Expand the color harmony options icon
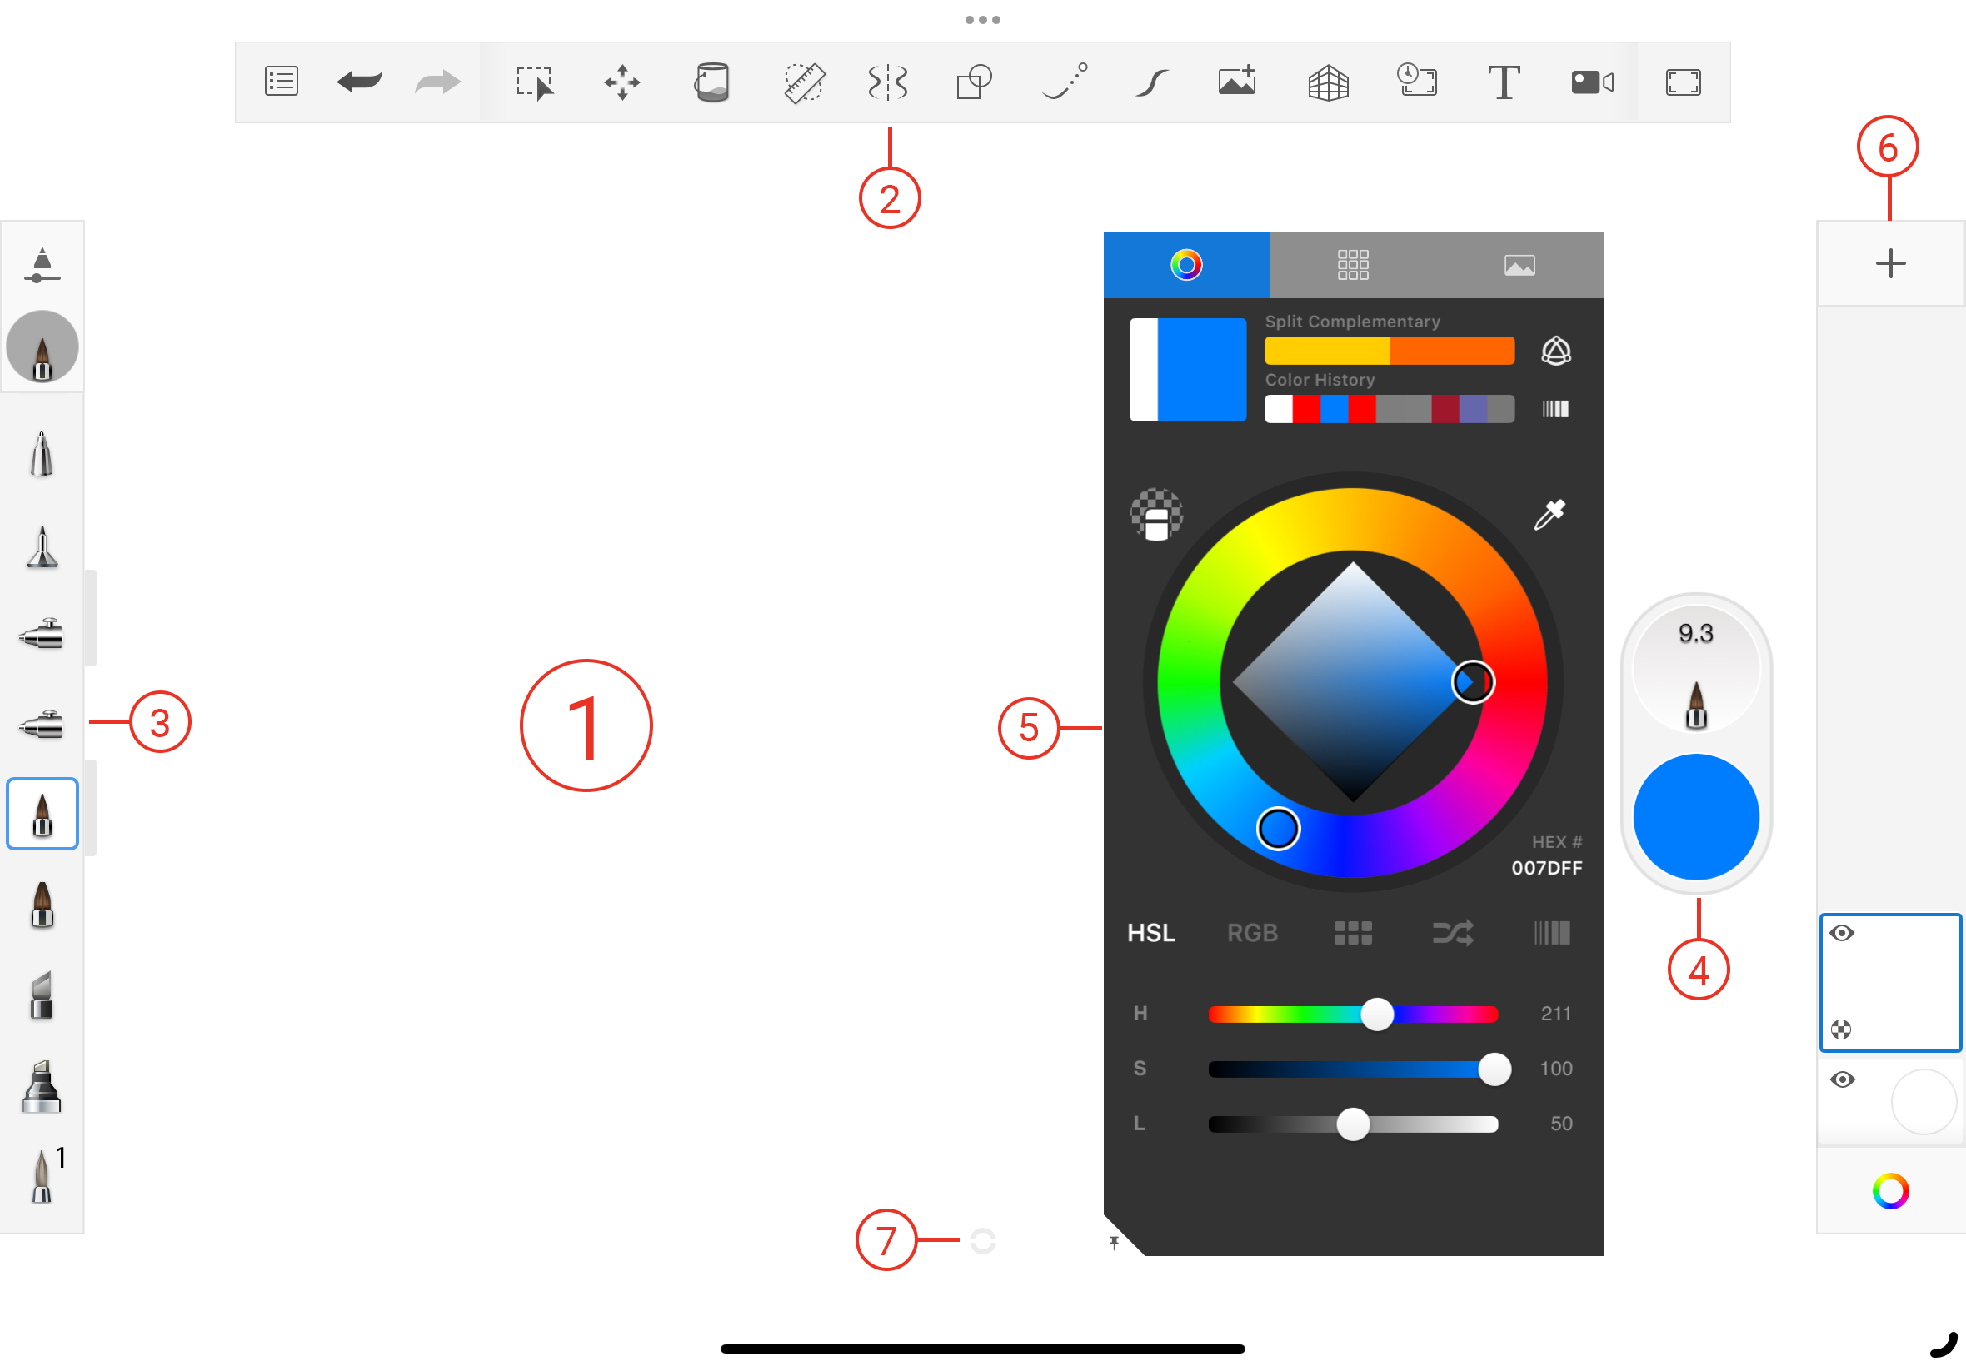 1555,351
